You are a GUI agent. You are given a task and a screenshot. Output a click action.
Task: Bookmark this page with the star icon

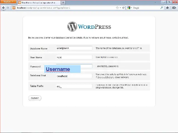pyautogui.click(x=117, y=8)
